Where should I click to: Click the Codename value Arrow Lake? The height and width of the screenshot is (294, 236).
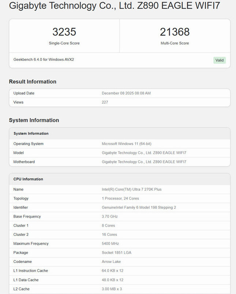112,262
